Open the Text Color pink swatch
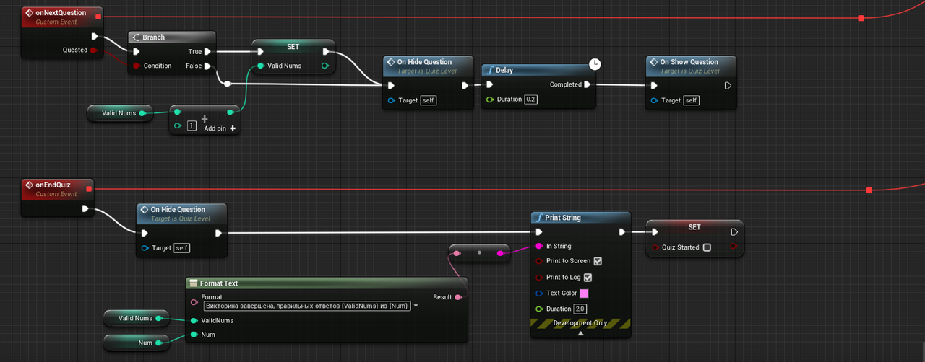 click(583, 293)
